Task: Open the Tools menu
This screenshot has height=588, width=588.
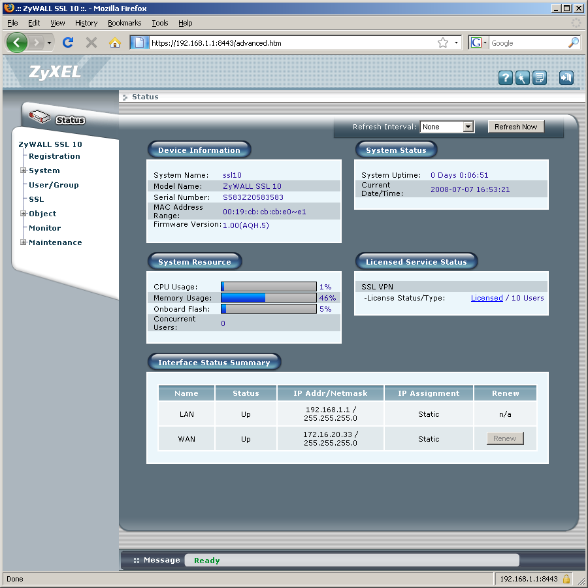Action: (x=160, y=23)
